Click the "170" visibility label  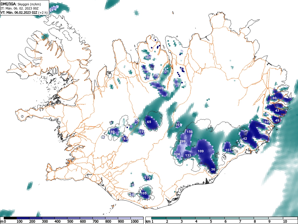tap(148, 178)
